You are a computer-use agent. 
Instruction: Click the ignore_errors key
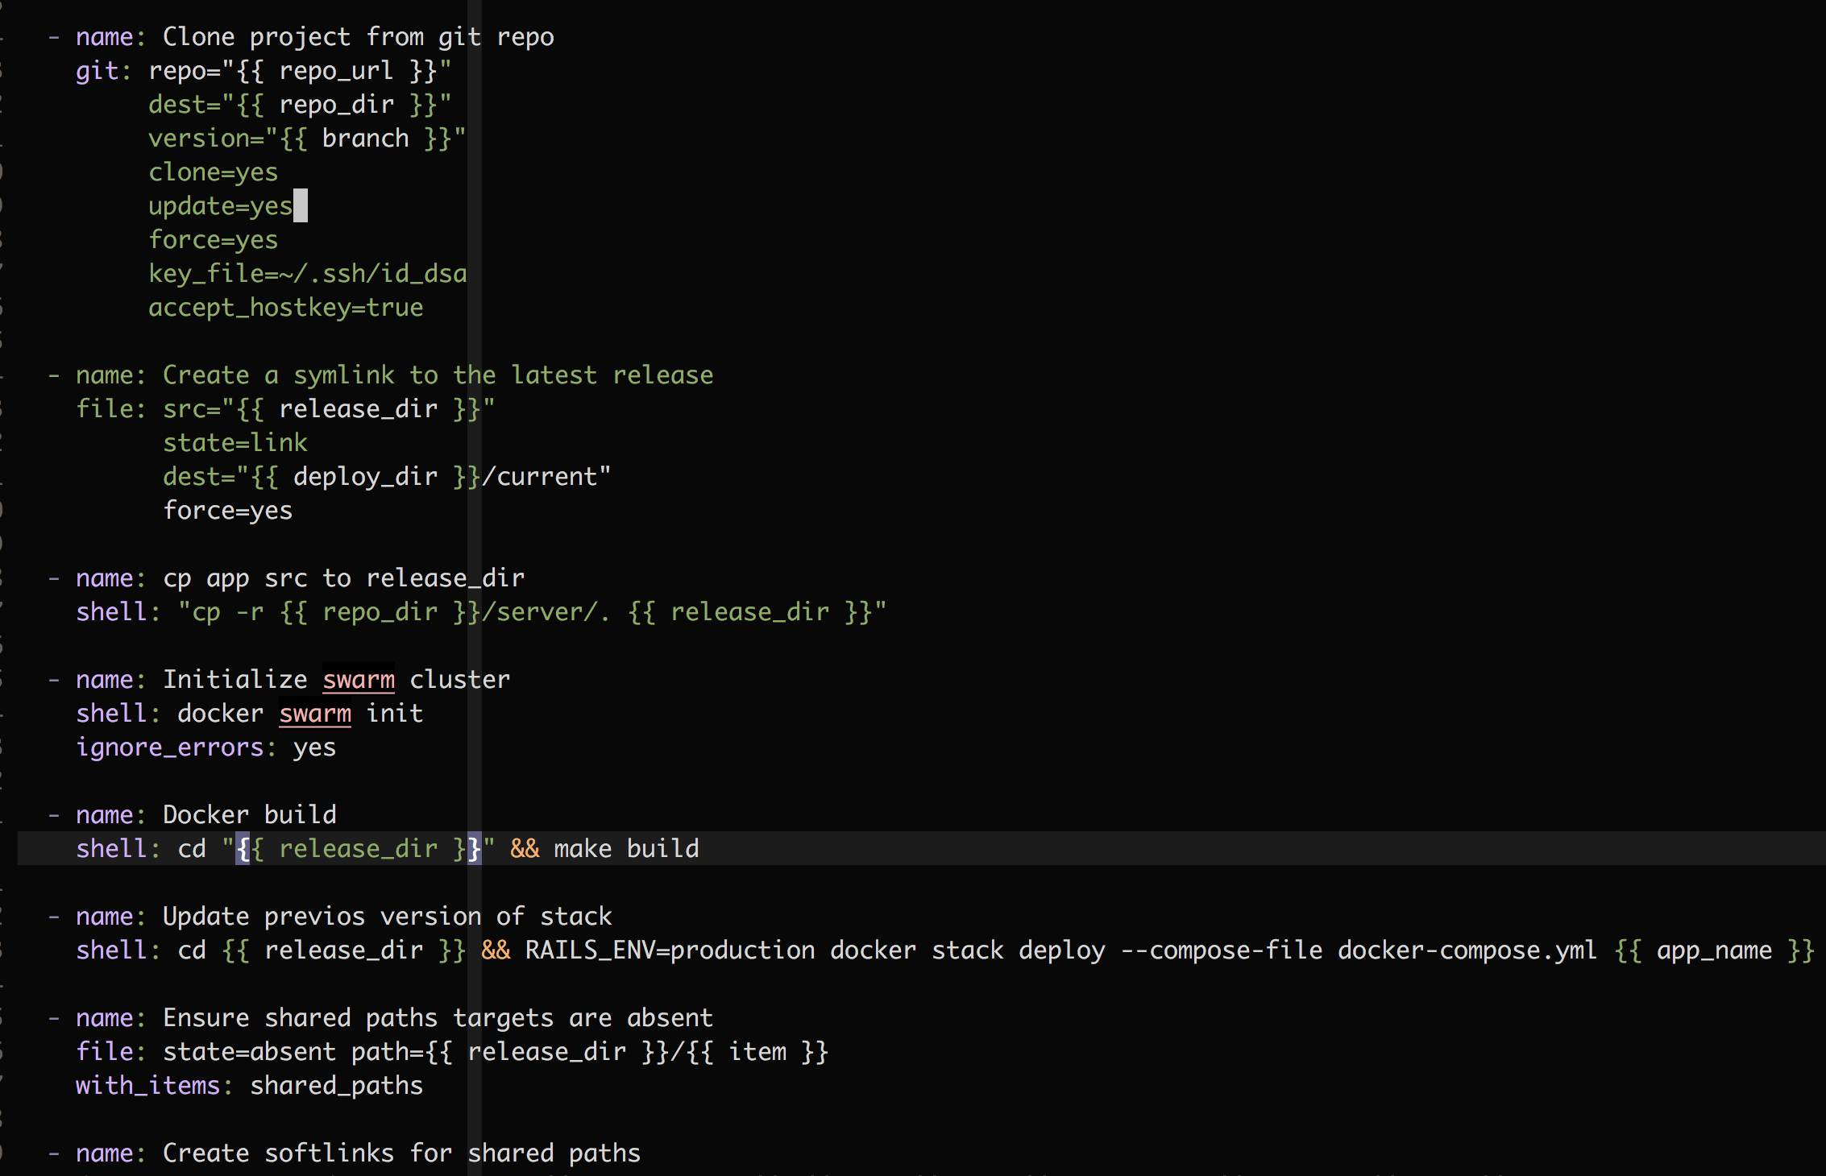pos(169,747)
